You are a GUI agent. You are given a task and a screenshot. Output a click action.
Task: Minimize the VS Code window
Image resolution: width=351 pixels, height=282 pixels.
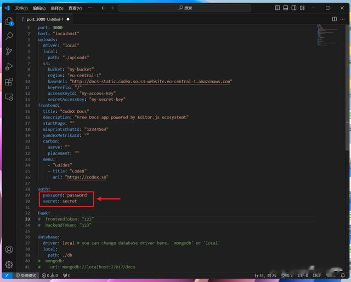313,8
